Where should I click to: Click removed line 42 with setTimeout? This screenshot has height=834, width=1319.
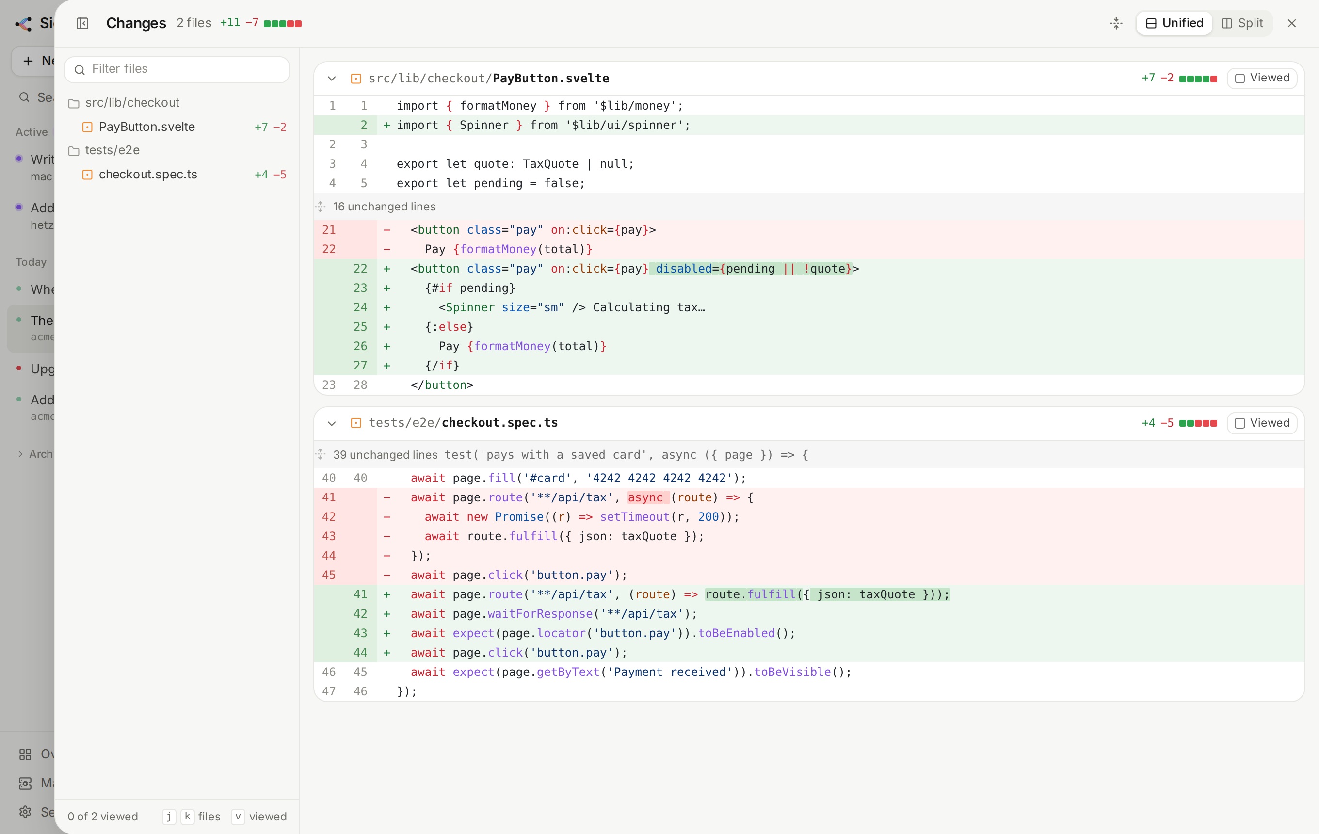pyautogui.click(x=809, y=517)
